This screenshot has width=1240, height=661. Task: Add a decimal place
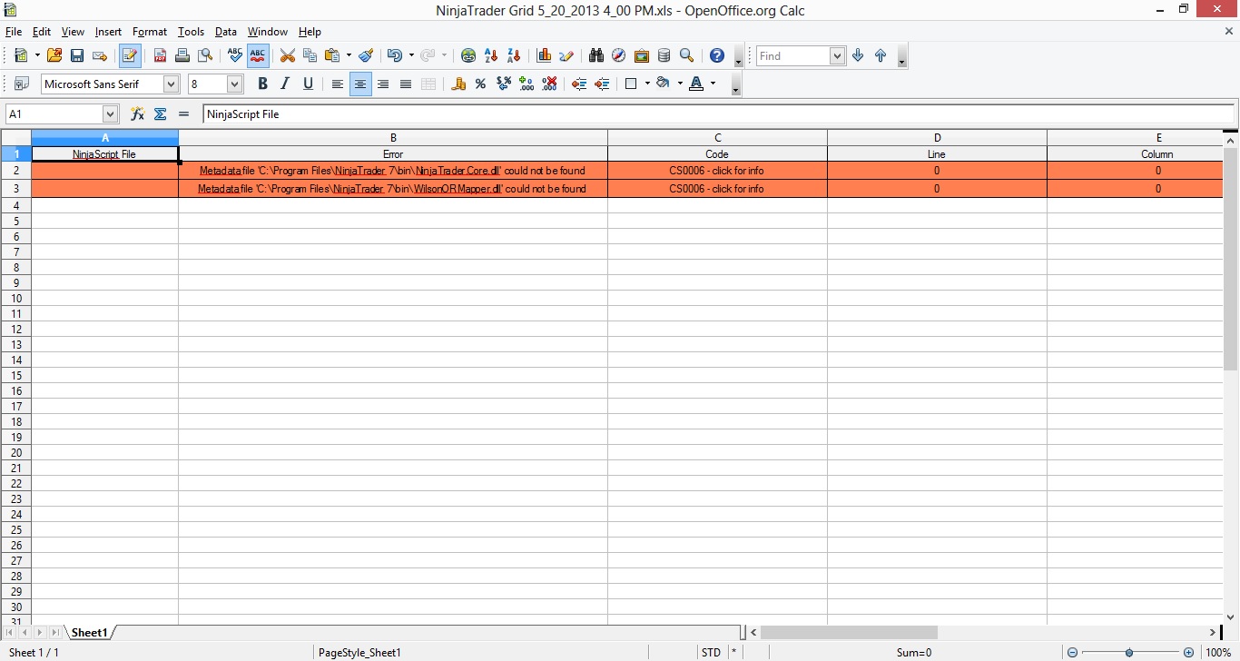point(527,84)
